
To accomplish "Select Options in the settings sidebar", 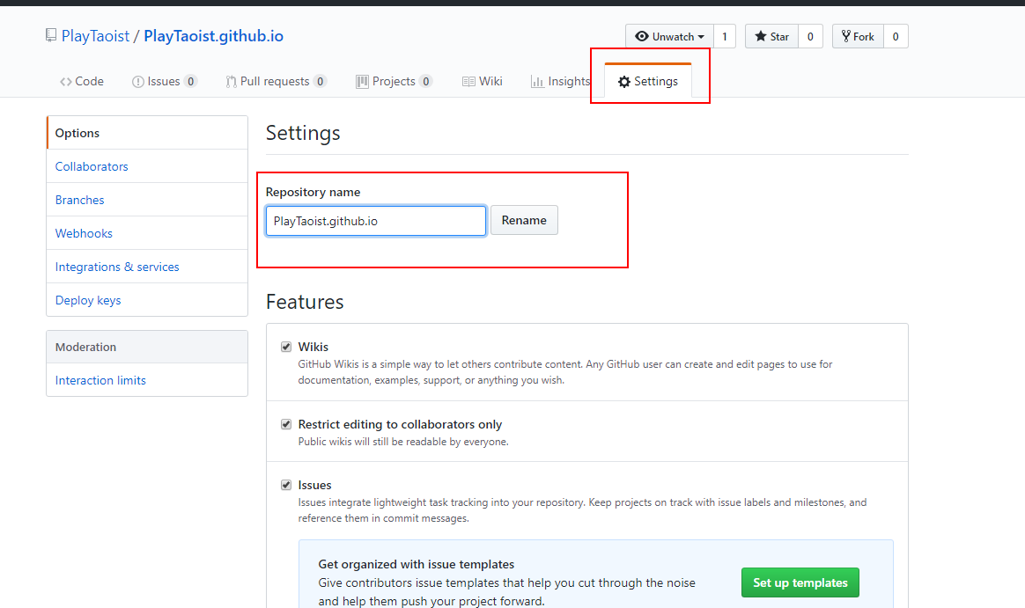I will (147, 133).
